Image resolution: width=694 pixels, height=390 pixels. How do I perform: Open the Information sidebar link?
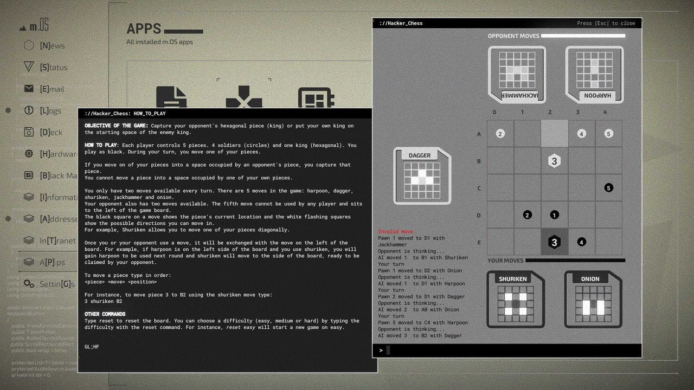28,197
